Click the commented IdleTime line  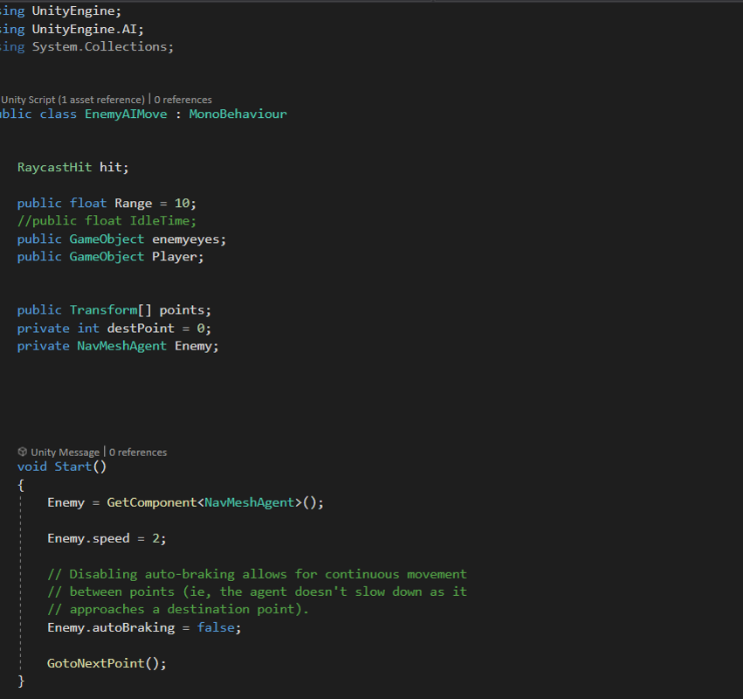(107, 220)
